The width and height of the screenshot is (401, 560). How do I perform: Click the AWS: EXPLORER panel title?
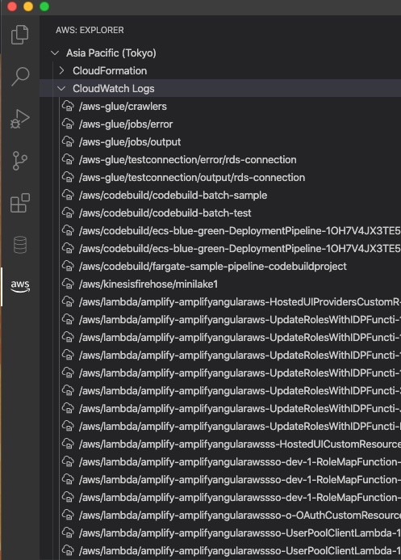[x=90, y=31]
